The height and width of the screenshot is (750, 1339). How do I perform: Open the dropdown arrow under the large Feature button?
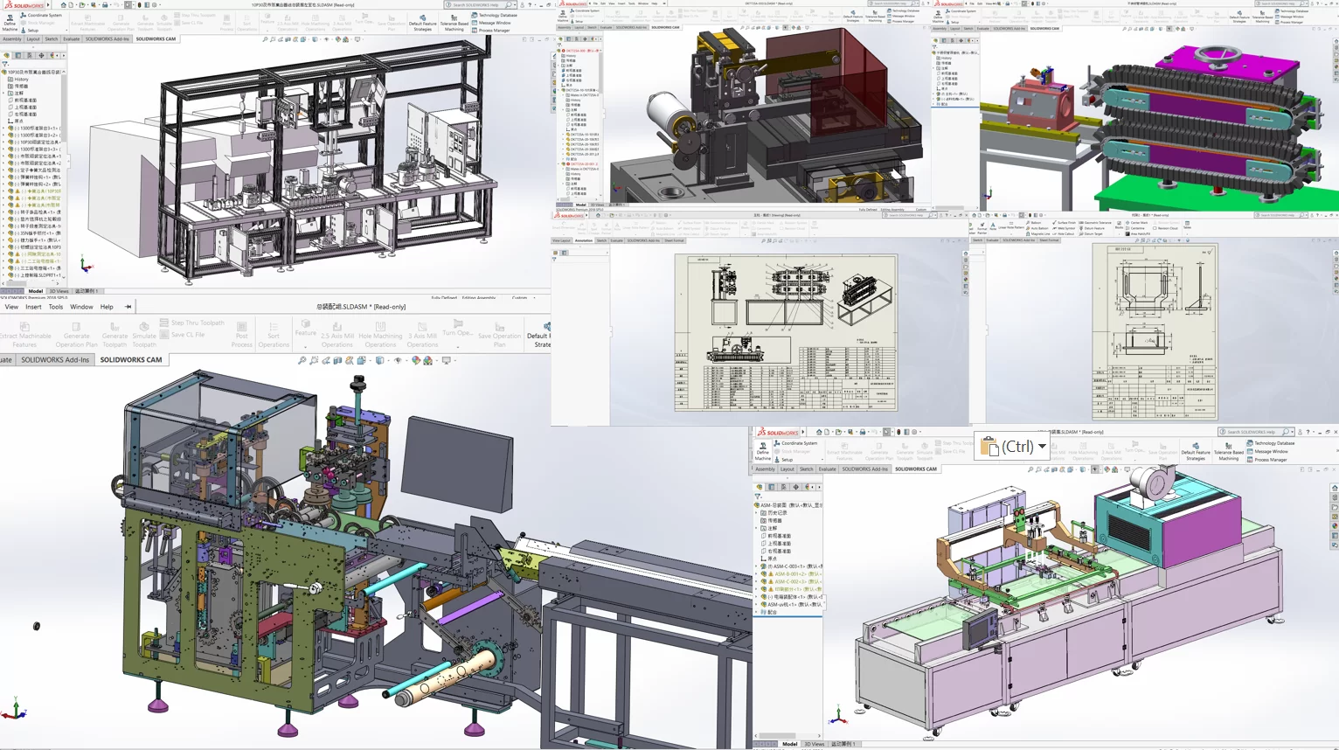click(x=306, y=346)
